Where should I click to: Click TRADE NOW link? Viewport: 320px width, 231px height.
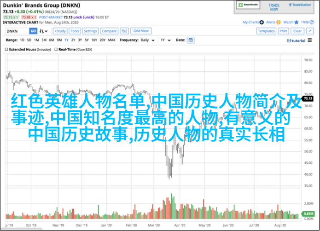point(274,7)
